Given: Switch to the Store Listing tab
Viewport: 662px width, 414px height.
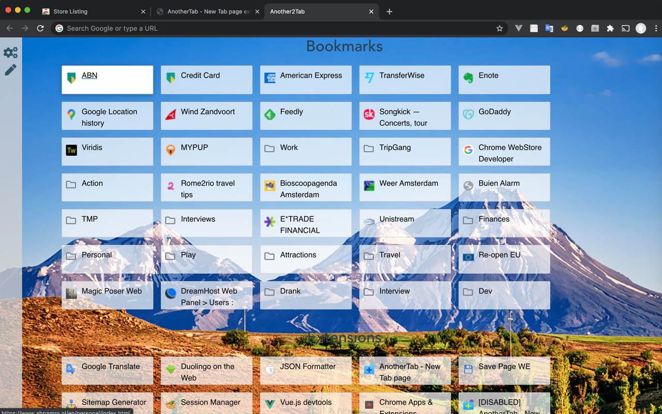Looking at the screenshot, I should pyautogui.click(x=93, y=11).
